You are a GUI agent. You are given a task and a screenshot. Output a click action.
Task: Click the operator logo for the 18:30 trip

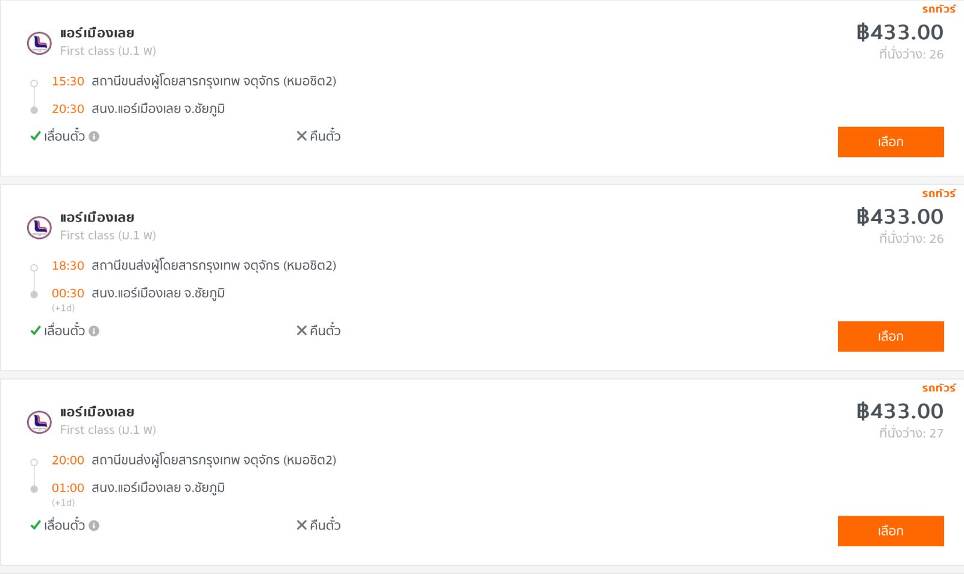(39, 227)
